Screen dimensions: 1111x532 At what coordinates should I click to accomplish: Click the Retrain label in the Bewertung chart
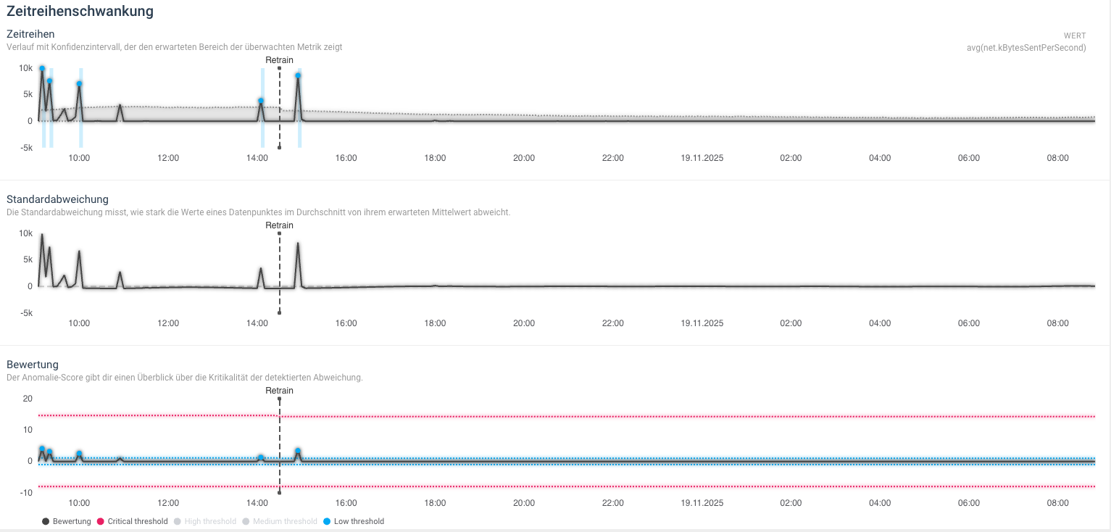pyautogui.click(x=279, y=391)
